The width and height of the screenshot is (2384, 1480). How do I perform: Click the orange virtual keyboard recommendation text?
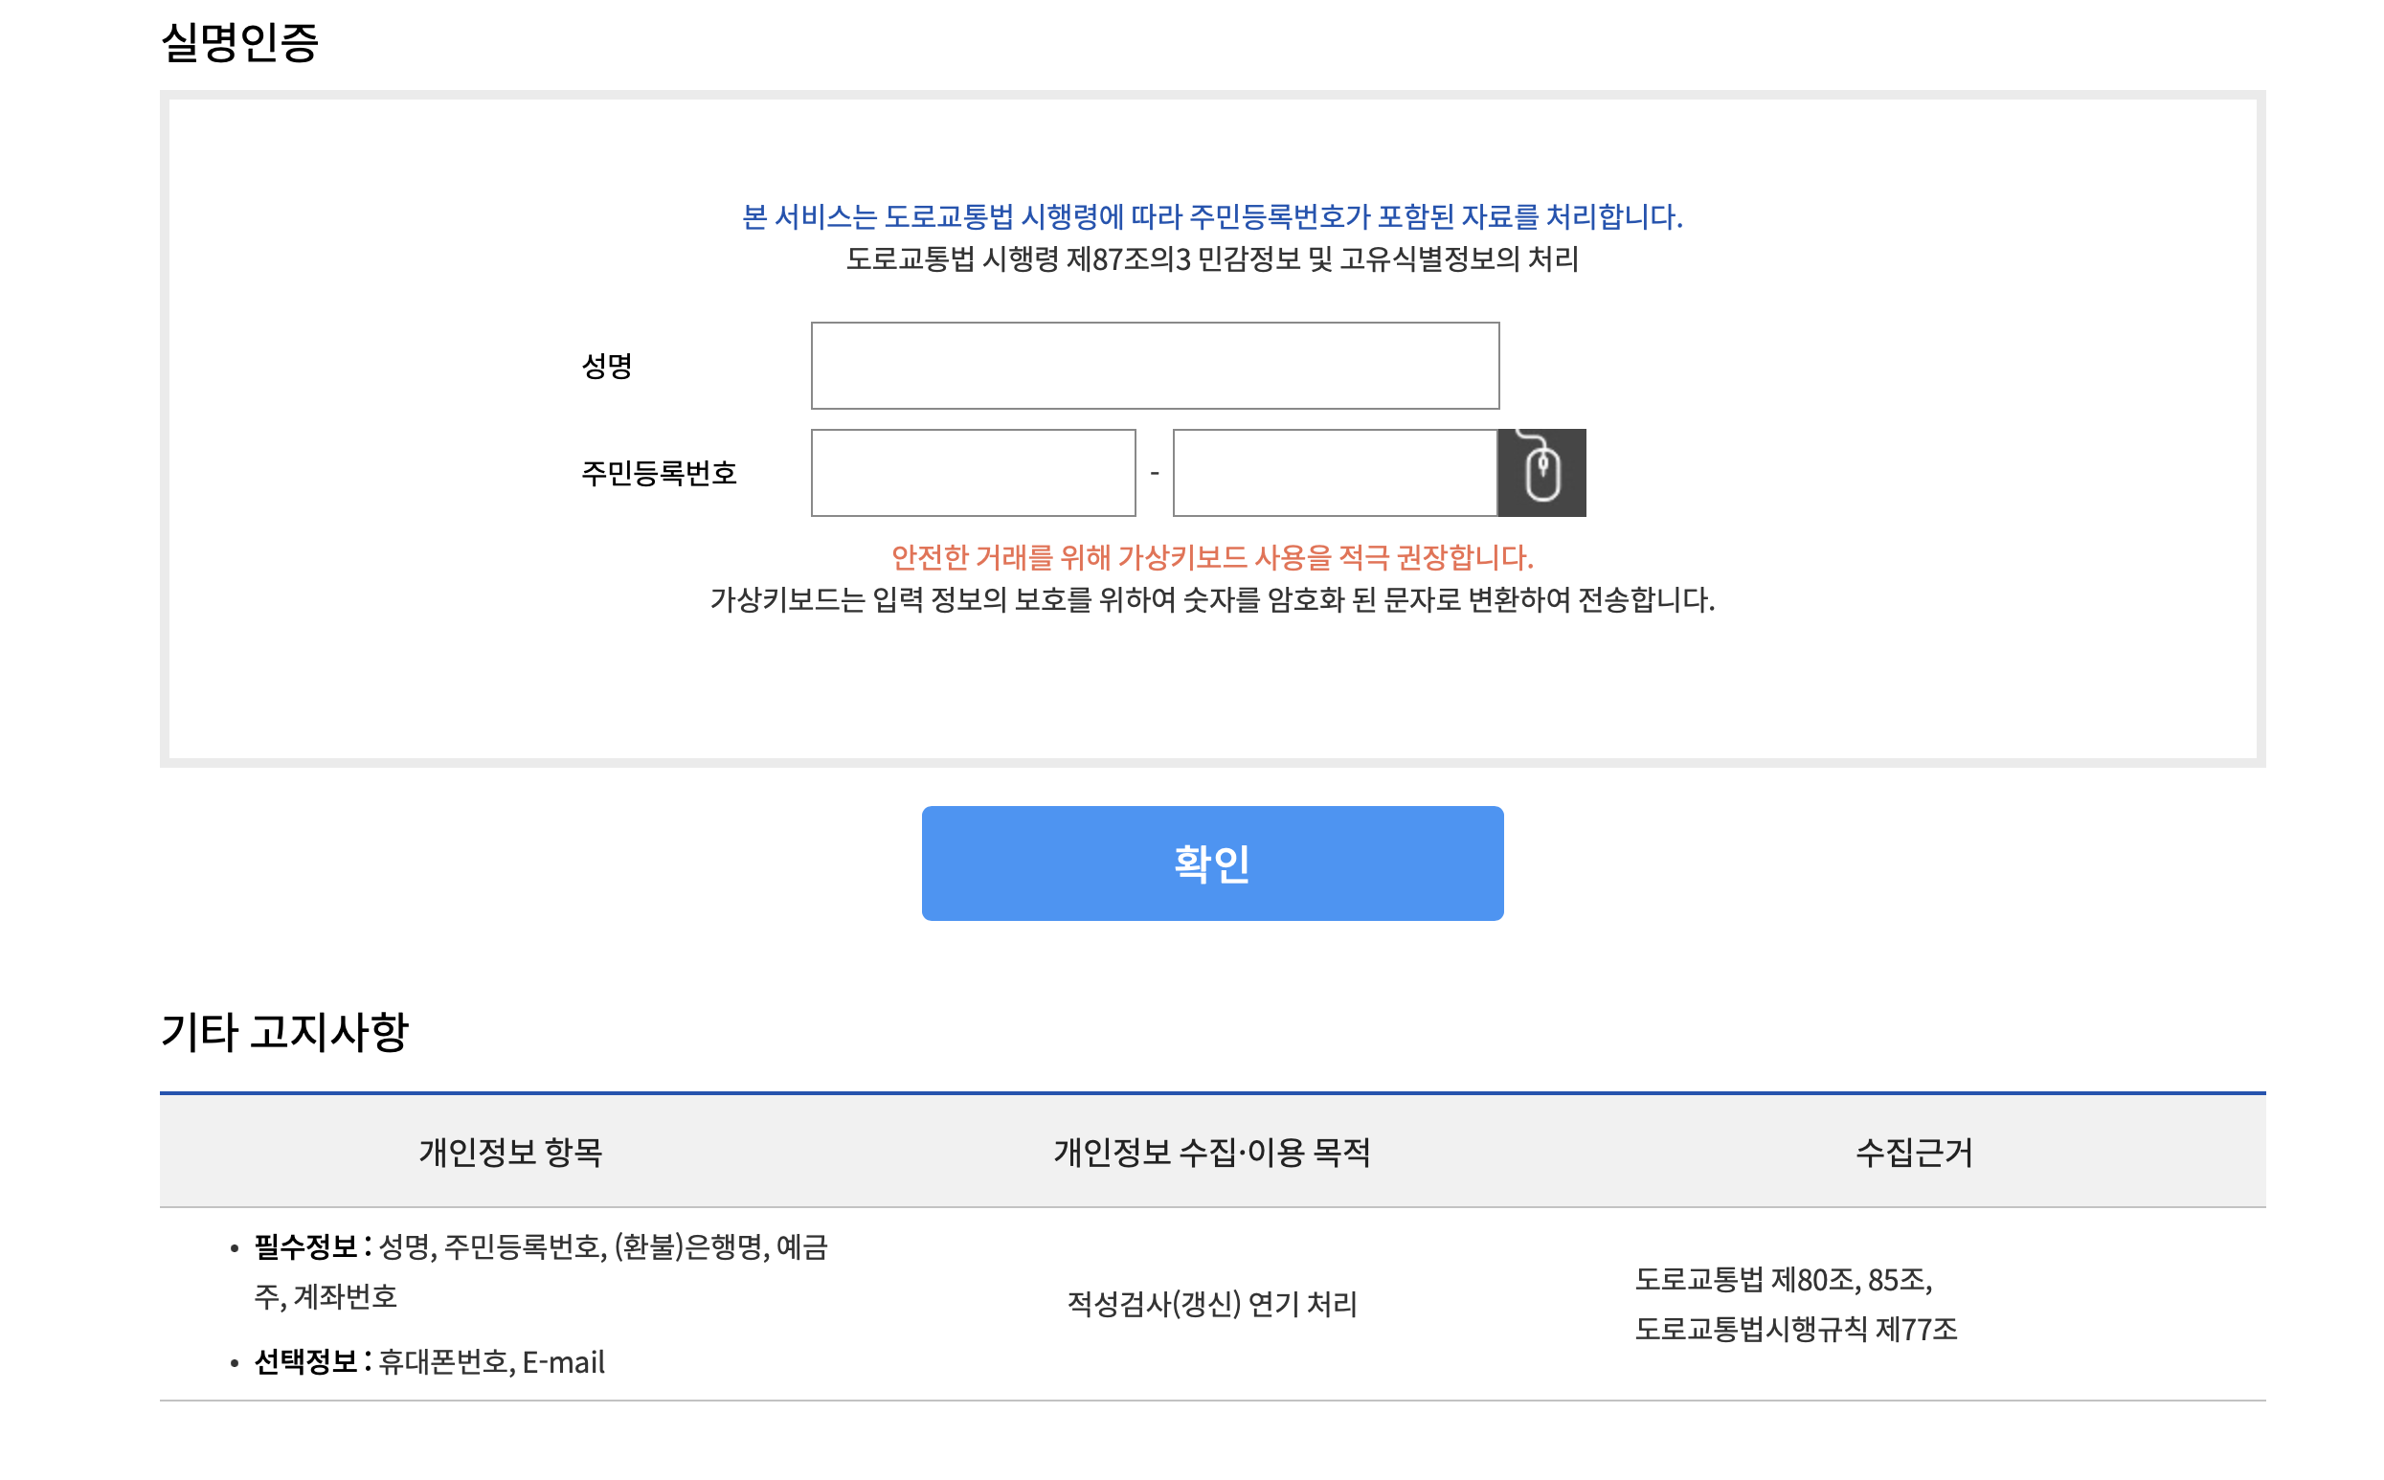1211,558
